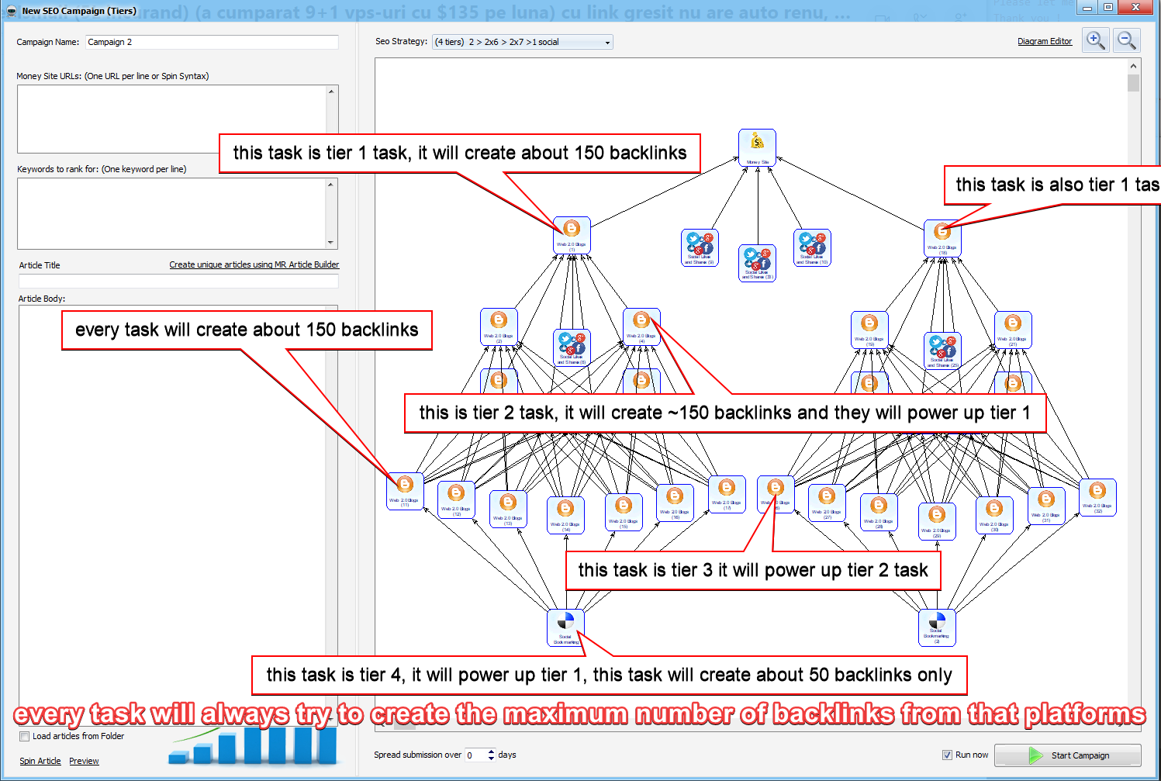Enable Load articles from Folder checkbox
This screenshot has height=781, width=1161.
click(25, 737)
